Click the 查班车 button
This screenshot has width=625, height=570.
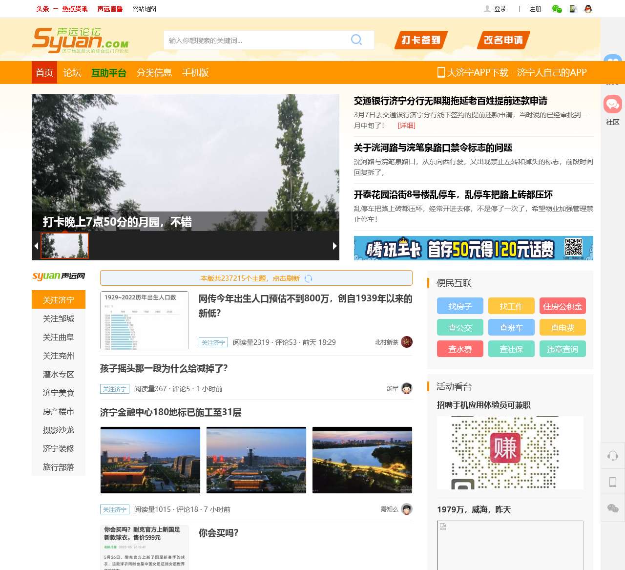click(511, 328)
